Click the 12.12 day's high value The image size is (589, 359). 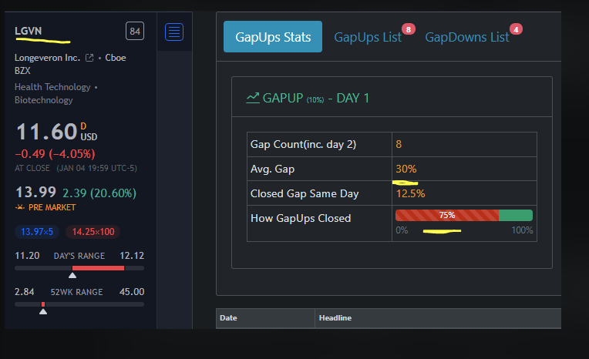point(132,256)
